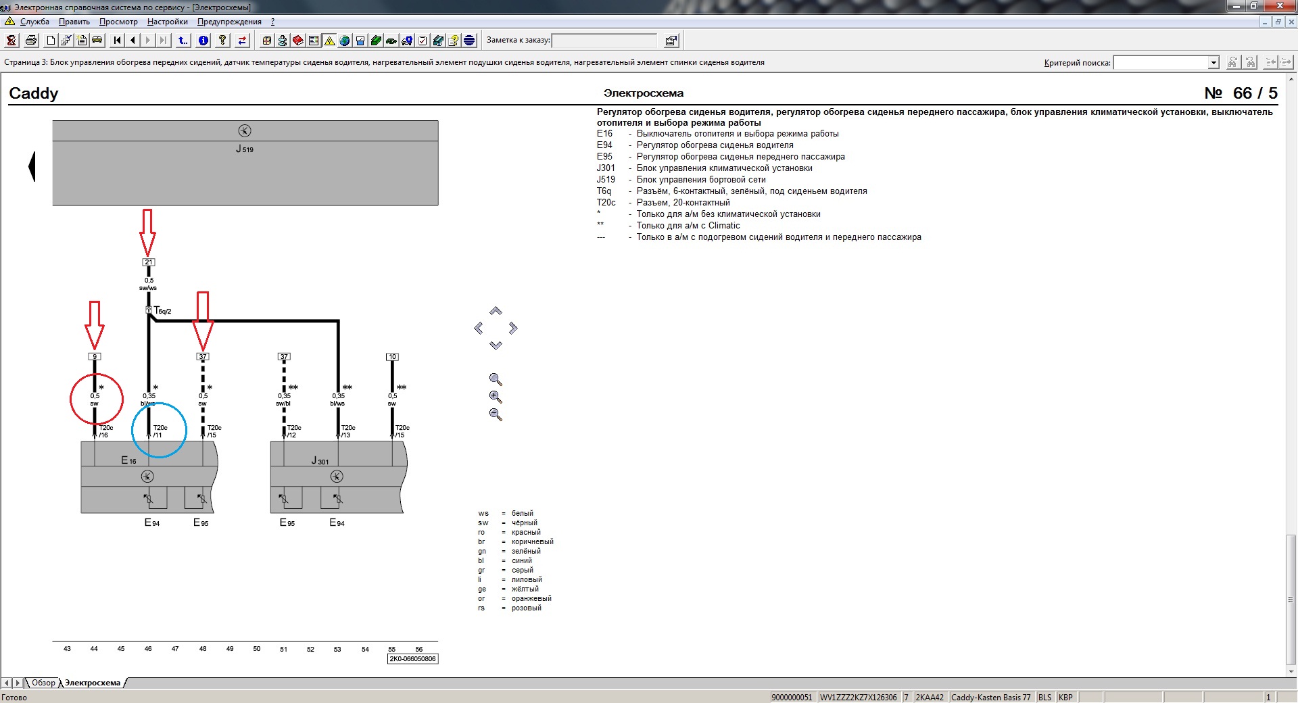Go to previous page toolbar arrow
The image size is (1298, 703).
(133, 41)
